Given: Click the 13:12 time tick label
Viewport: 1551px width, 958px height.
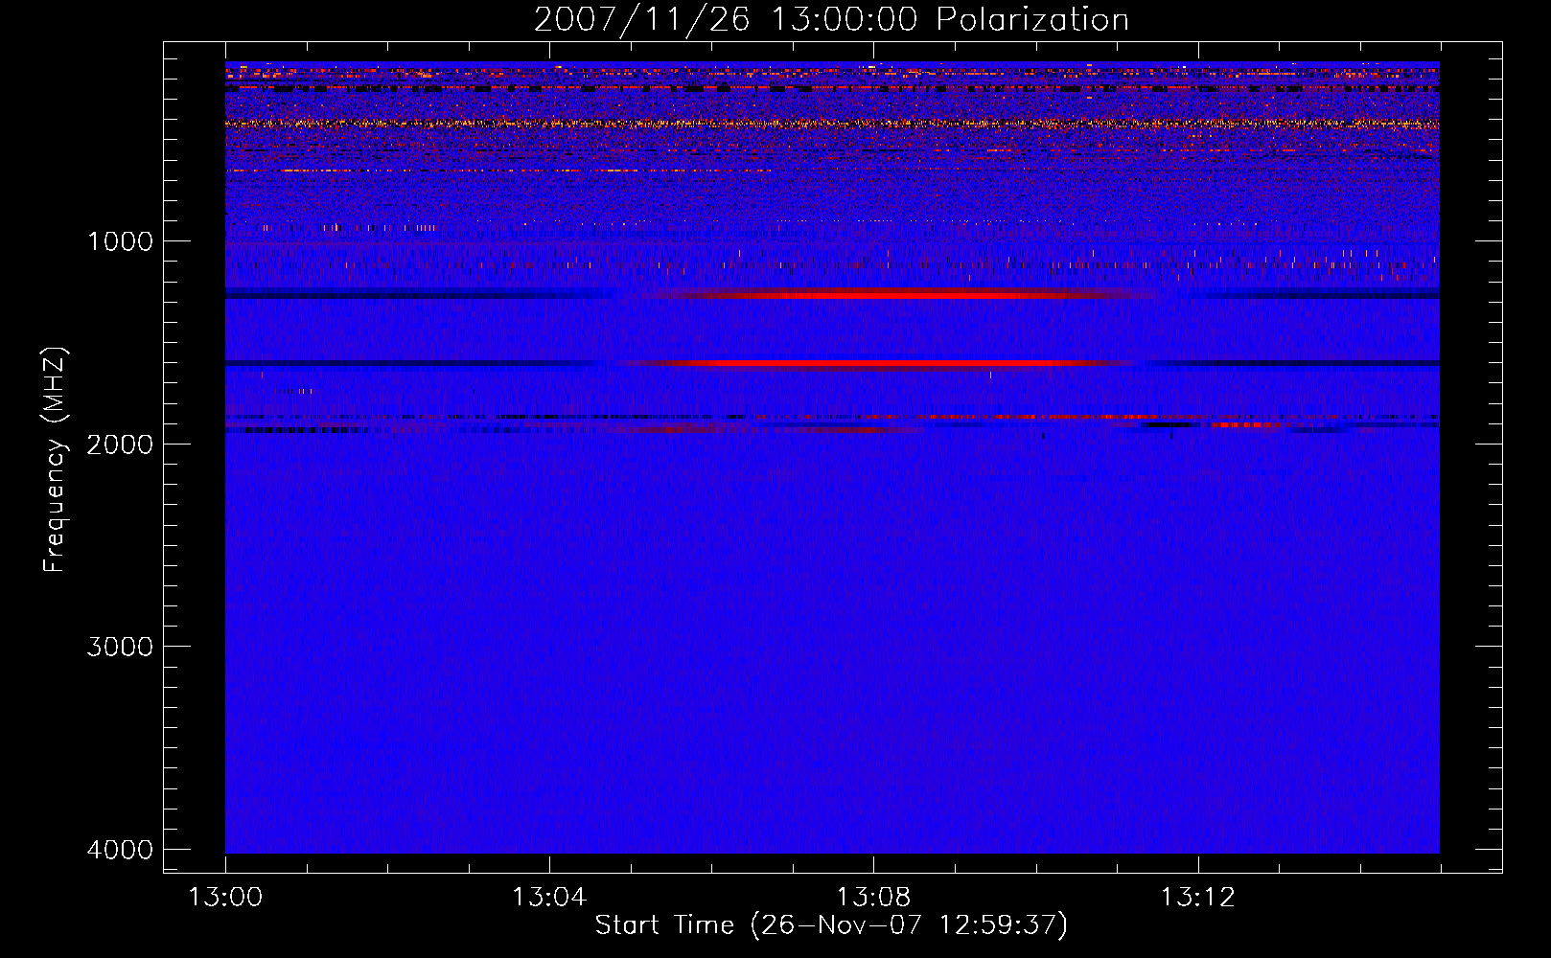Looking at the screenshot, I should [x=1197, y=898].
